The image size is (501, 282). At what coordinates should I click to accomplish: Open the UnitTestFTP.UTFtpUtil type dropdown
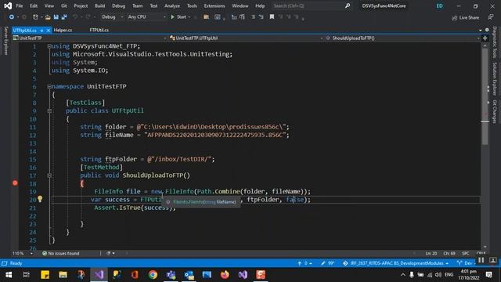[246, 38]
